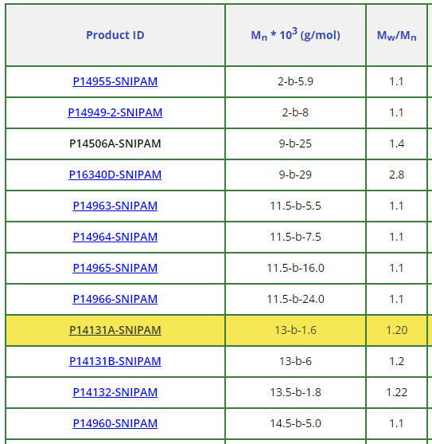Click the Mw/Mn column header
The image size is (432, 444).
tap(396, 35)
